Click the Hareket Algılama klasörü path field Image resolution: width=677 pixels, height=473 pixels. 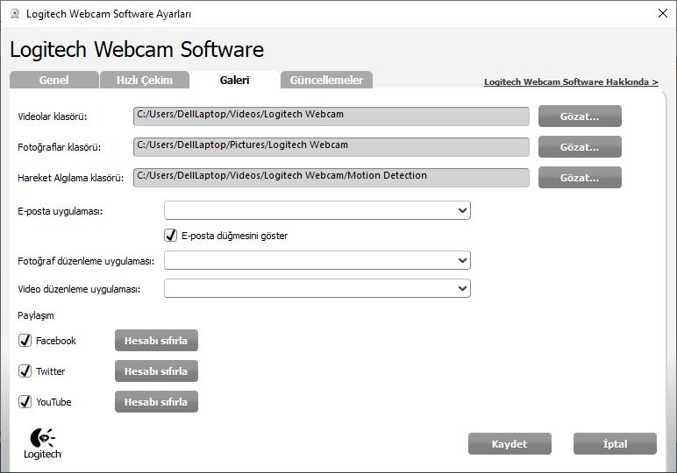coord(331,178)
